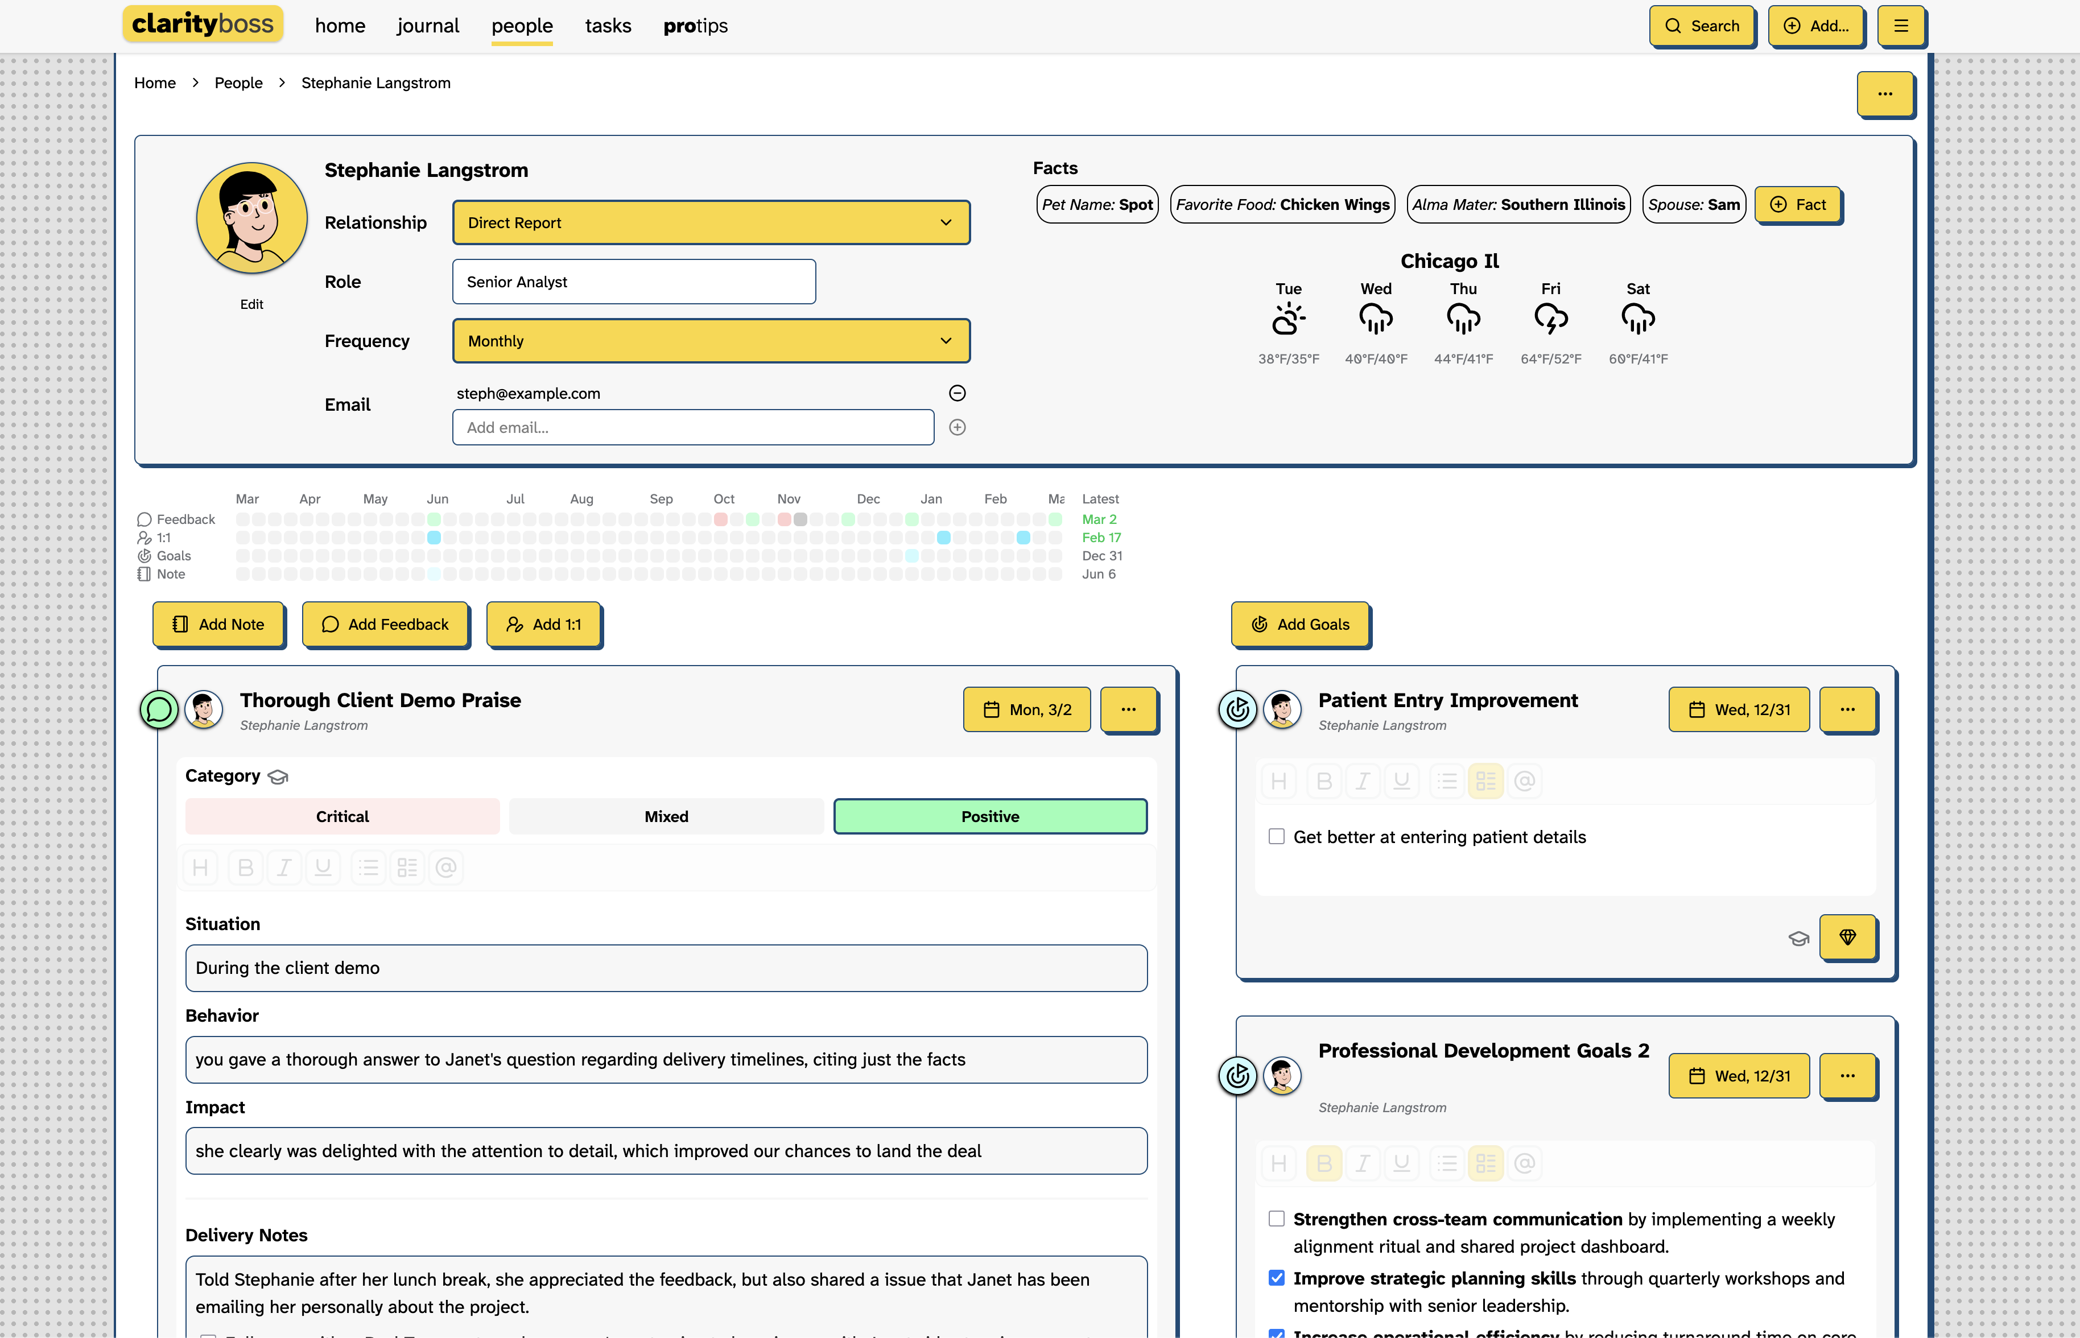This screenshot has width=2080, height=1338.
Task: Open the Relationship dropdown showing Direct Report
Action: [x=711, y=222]
